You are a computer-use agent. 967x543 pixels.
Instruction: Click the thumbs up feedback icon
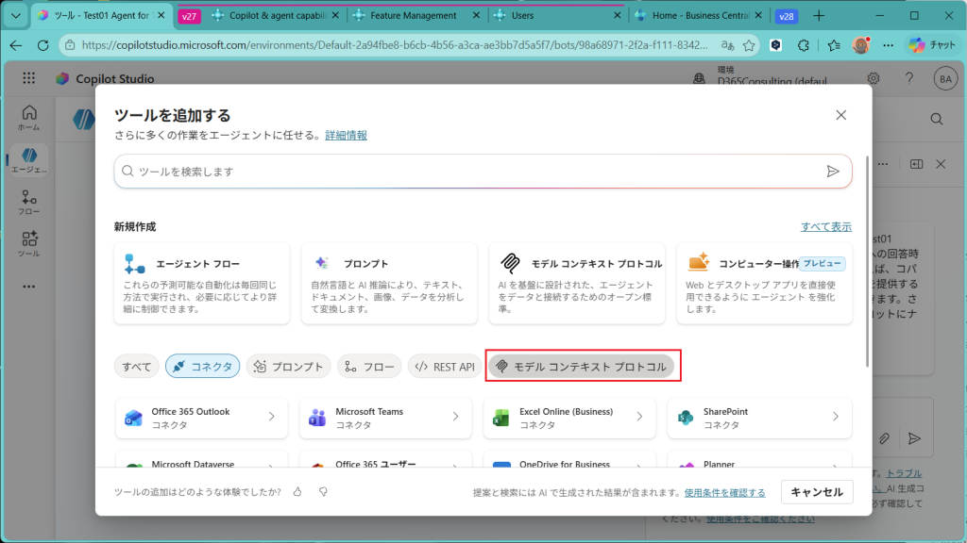(x=297, y=492)
